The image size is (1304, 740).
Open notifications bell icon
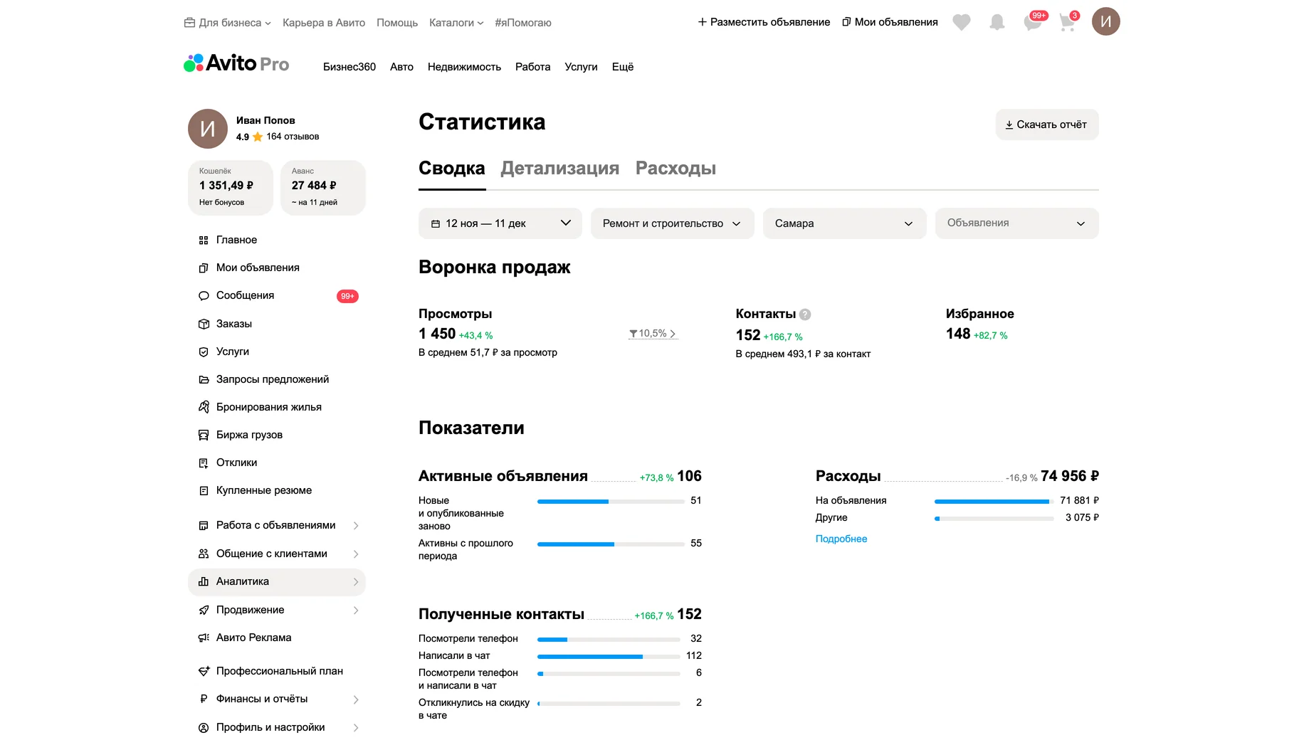point(997,23)
